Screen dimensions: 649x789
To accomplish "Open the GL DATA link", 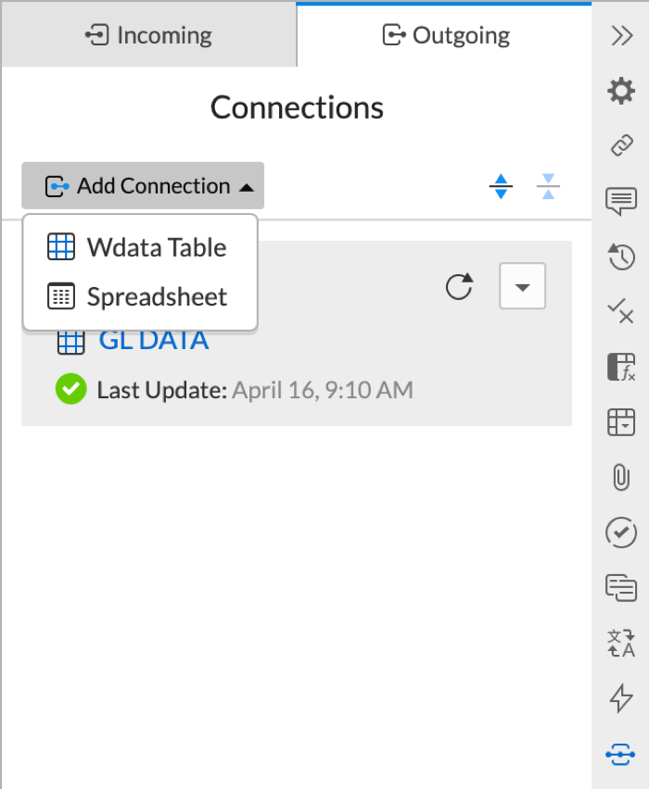I will tap(153, 340).
